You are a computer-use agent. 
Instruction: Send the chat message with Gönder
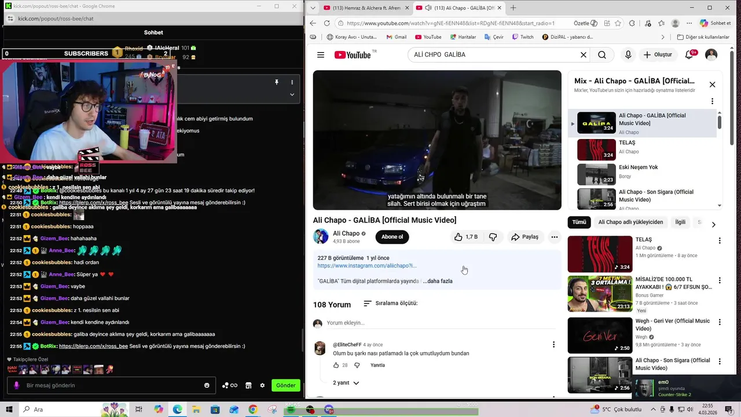coord(286,385)
